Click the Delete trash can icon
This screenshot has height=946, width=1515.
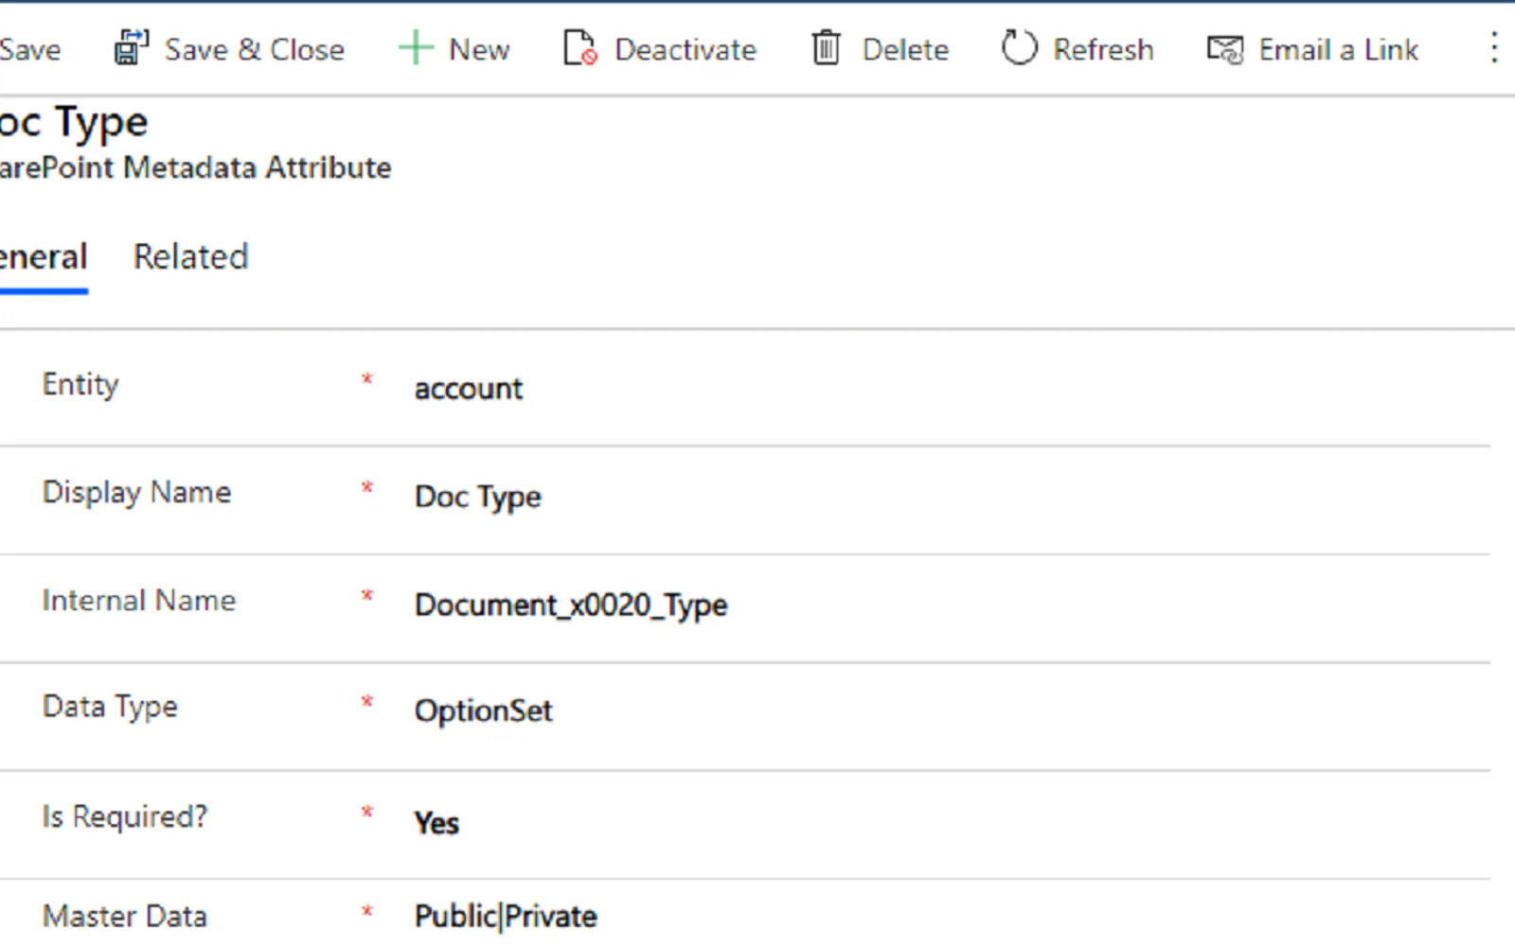826,47
